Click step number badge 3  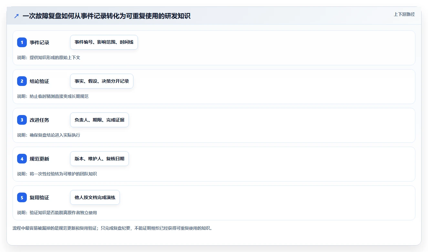tap(22, 120)
